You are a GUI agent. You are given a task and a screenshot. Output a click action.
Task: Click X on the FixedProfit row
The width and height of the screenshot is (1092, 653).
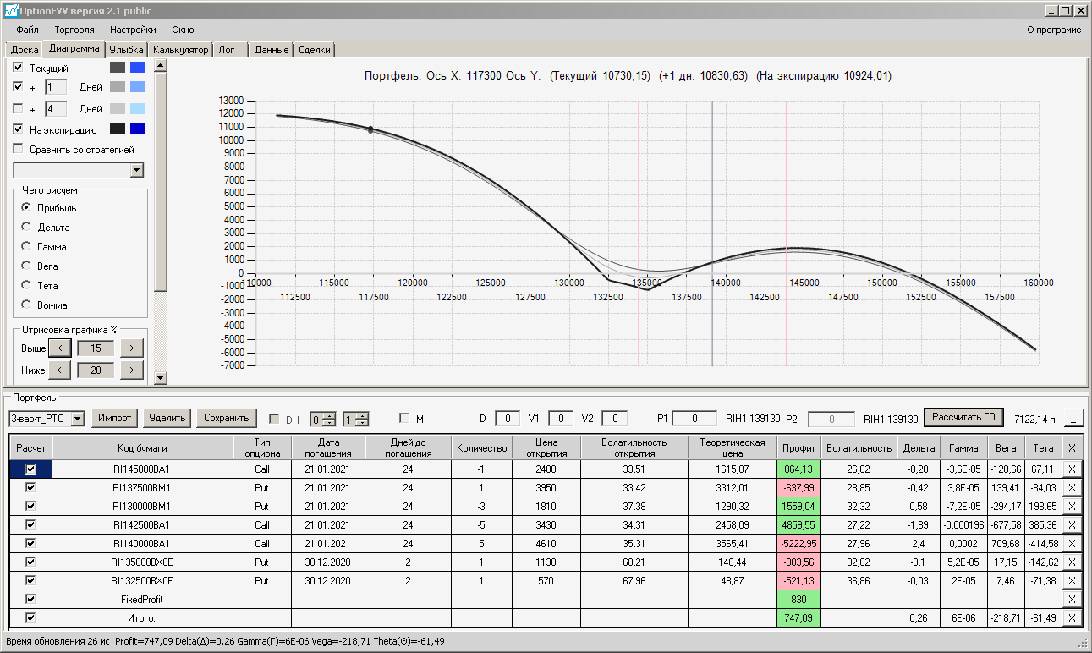1073,599
